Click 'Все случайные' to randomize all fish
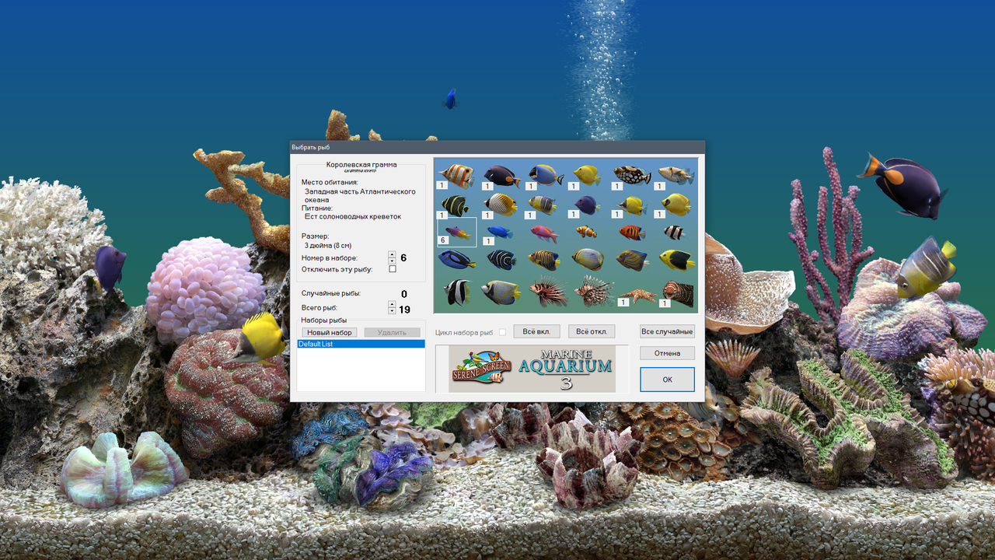This screenshot has width=995, height=560. tap(667, 331)
